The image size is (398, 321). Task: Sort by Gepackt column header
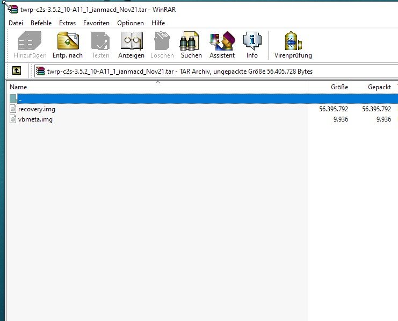point(372,87)
